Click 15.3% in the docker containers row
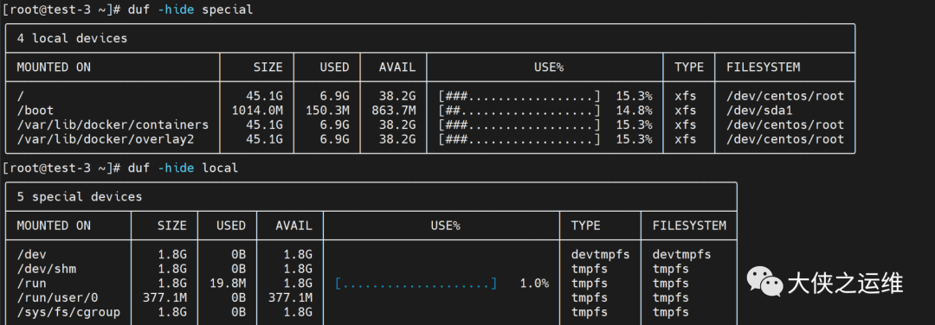935x325 pixels. point(634,125)
